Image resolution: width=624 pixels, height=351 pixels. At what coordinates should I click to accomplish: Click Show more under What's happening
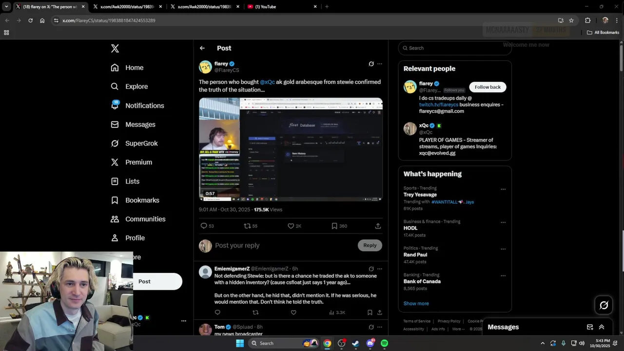point(416,303)
